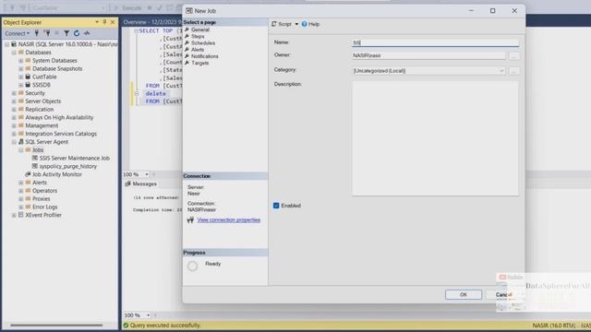Open Help in New Job dialog
This screenshot has width=591, height=332.
(310, 24)
